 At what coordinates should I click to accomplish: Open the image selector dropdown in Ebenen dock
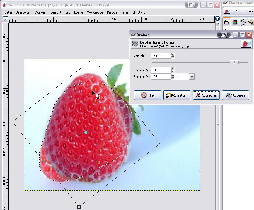pyautogui.click(x=238, y=11)
